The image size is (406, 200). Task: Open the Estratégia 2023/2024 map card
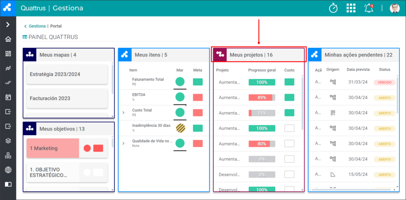(67, 74)
